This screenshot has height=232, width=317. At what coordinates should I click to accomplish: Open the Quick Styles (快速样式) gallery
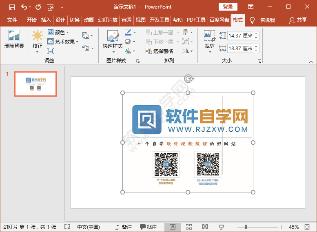click(x=112, y=39)
